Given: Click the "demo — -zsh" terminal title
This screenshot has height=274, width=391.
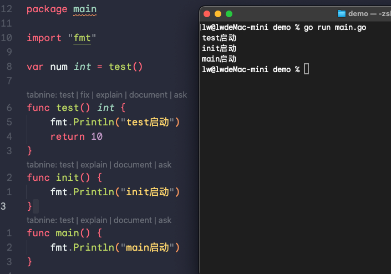Looking at the screenshot, I should [x=368, y=14].
